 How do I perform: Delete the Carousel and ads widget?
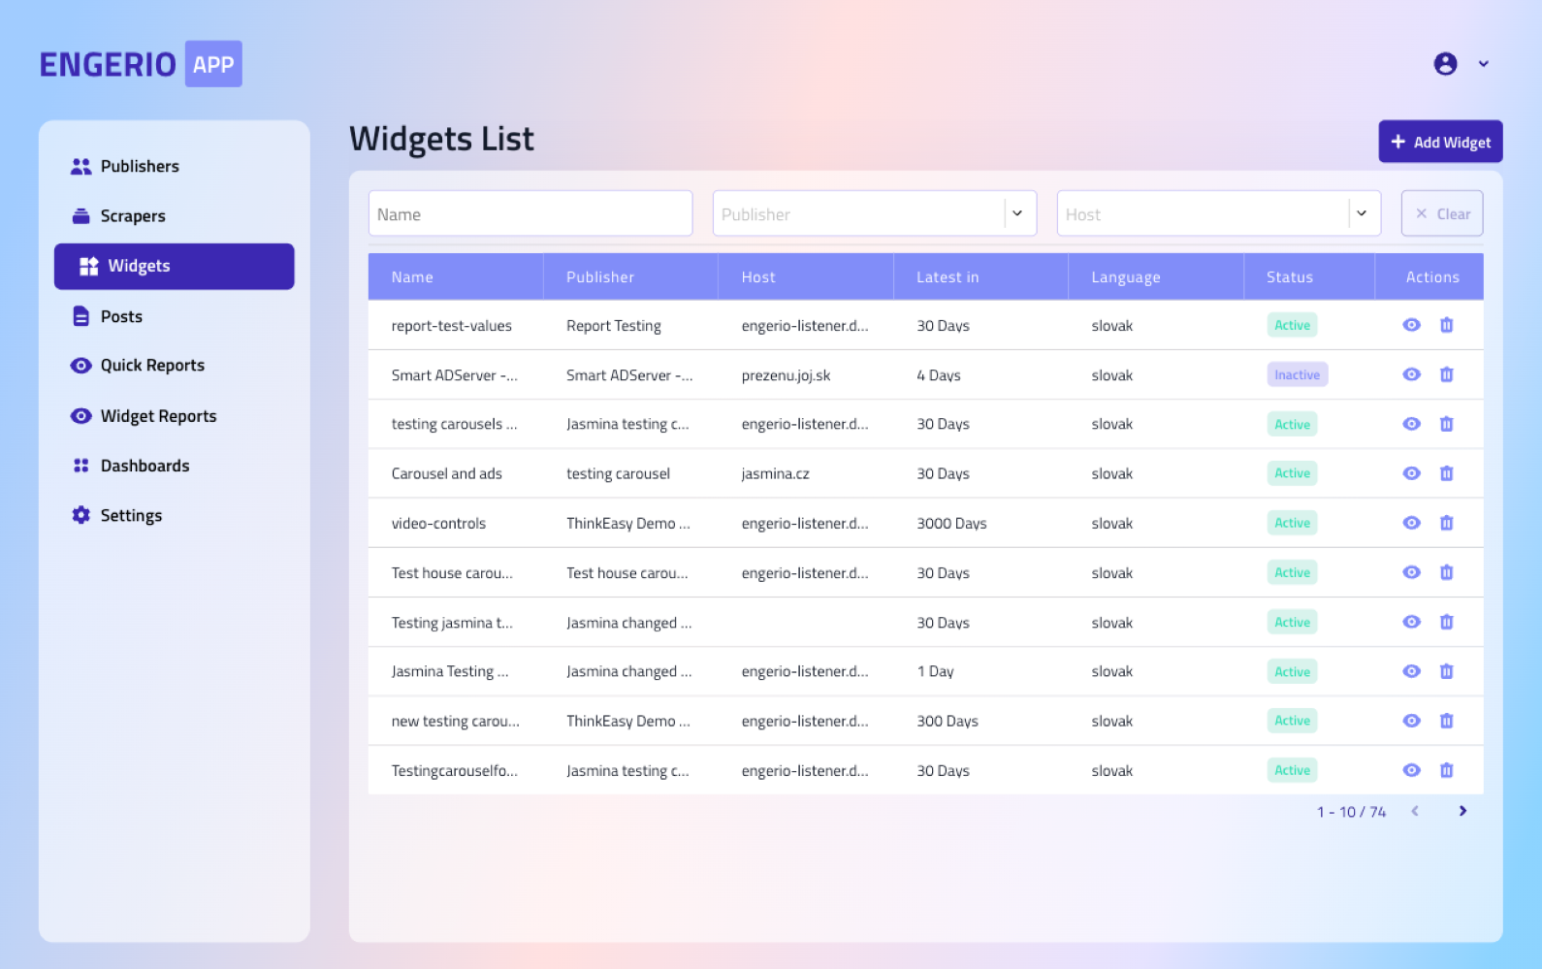click(x=1446, y=473)
